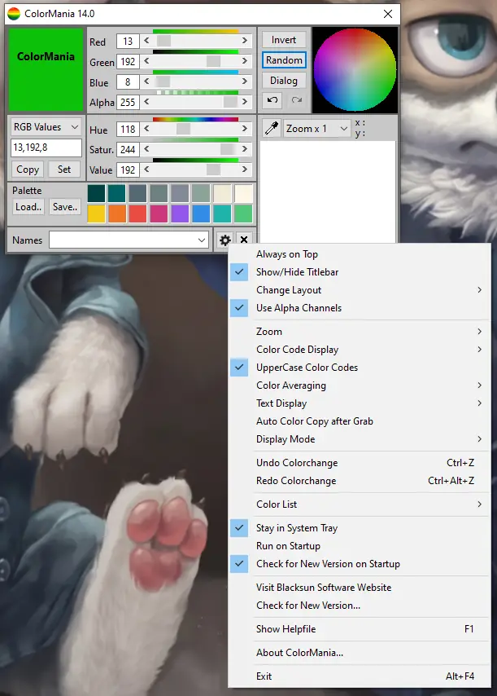Increase Saturation using right arrow
Image resolution: width=497 pixels, height=696 pixels.
245,149
